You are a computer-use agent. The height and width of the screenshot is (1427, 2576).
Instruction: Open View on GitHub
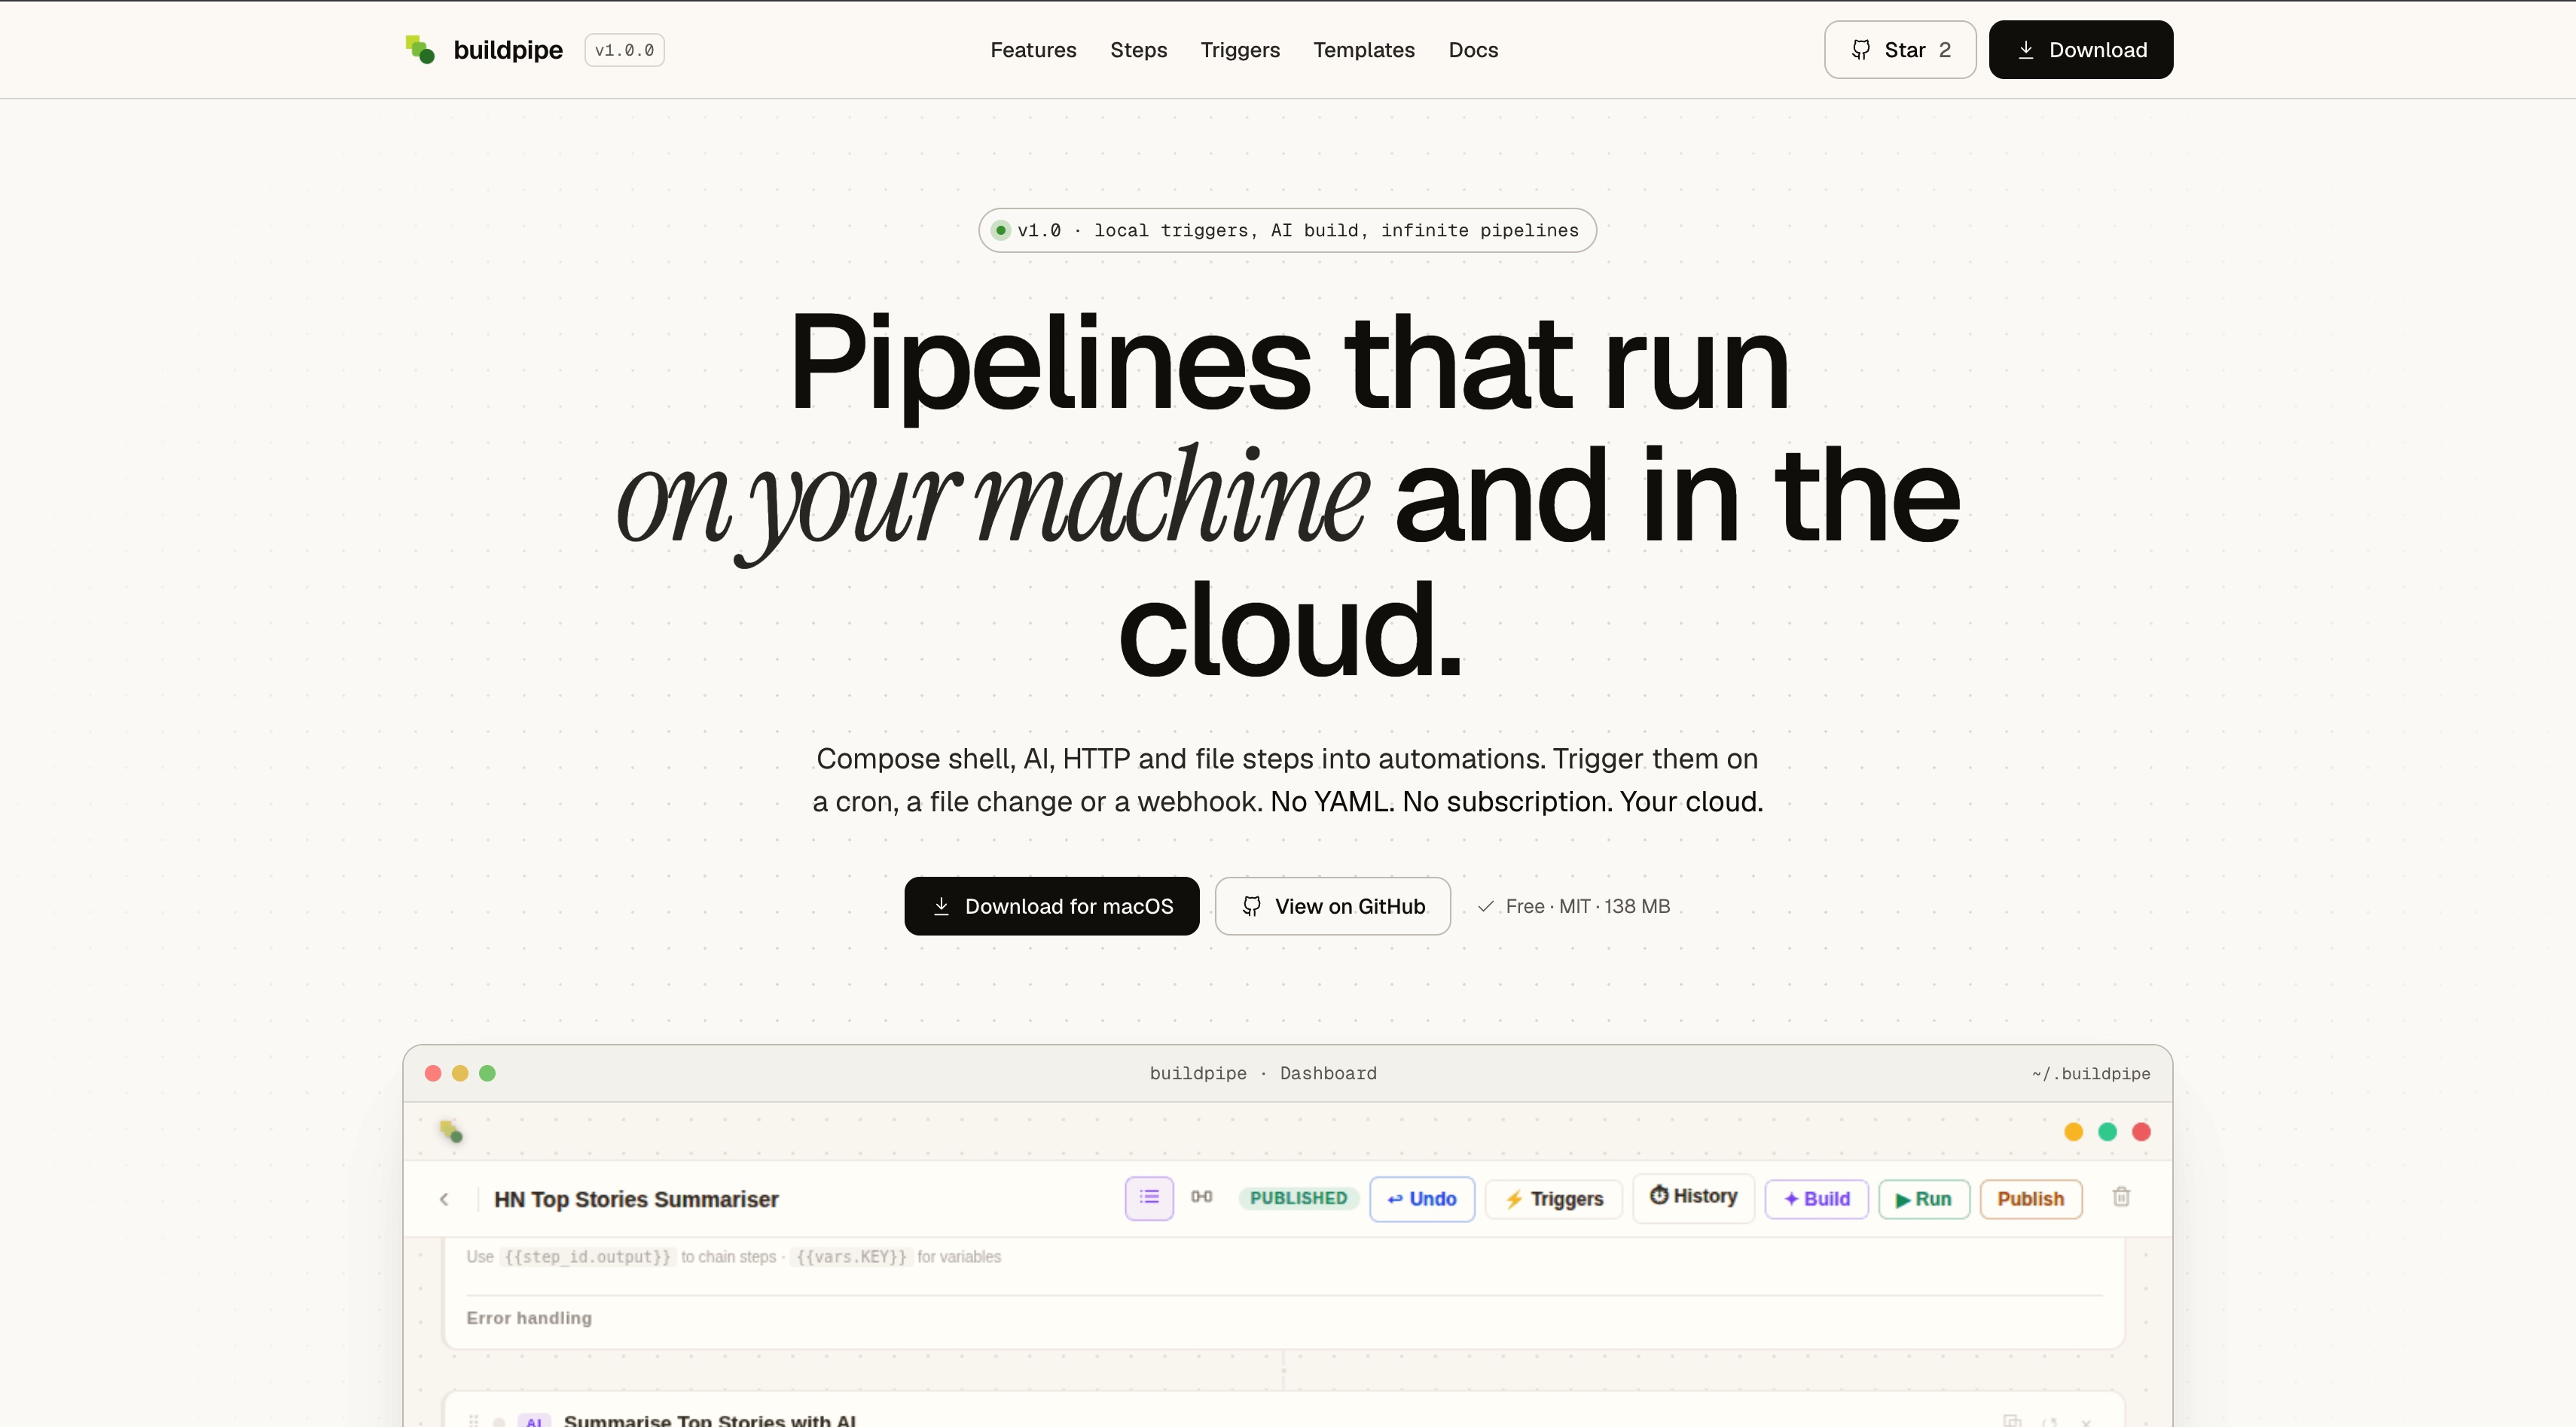pos(1332,906)
